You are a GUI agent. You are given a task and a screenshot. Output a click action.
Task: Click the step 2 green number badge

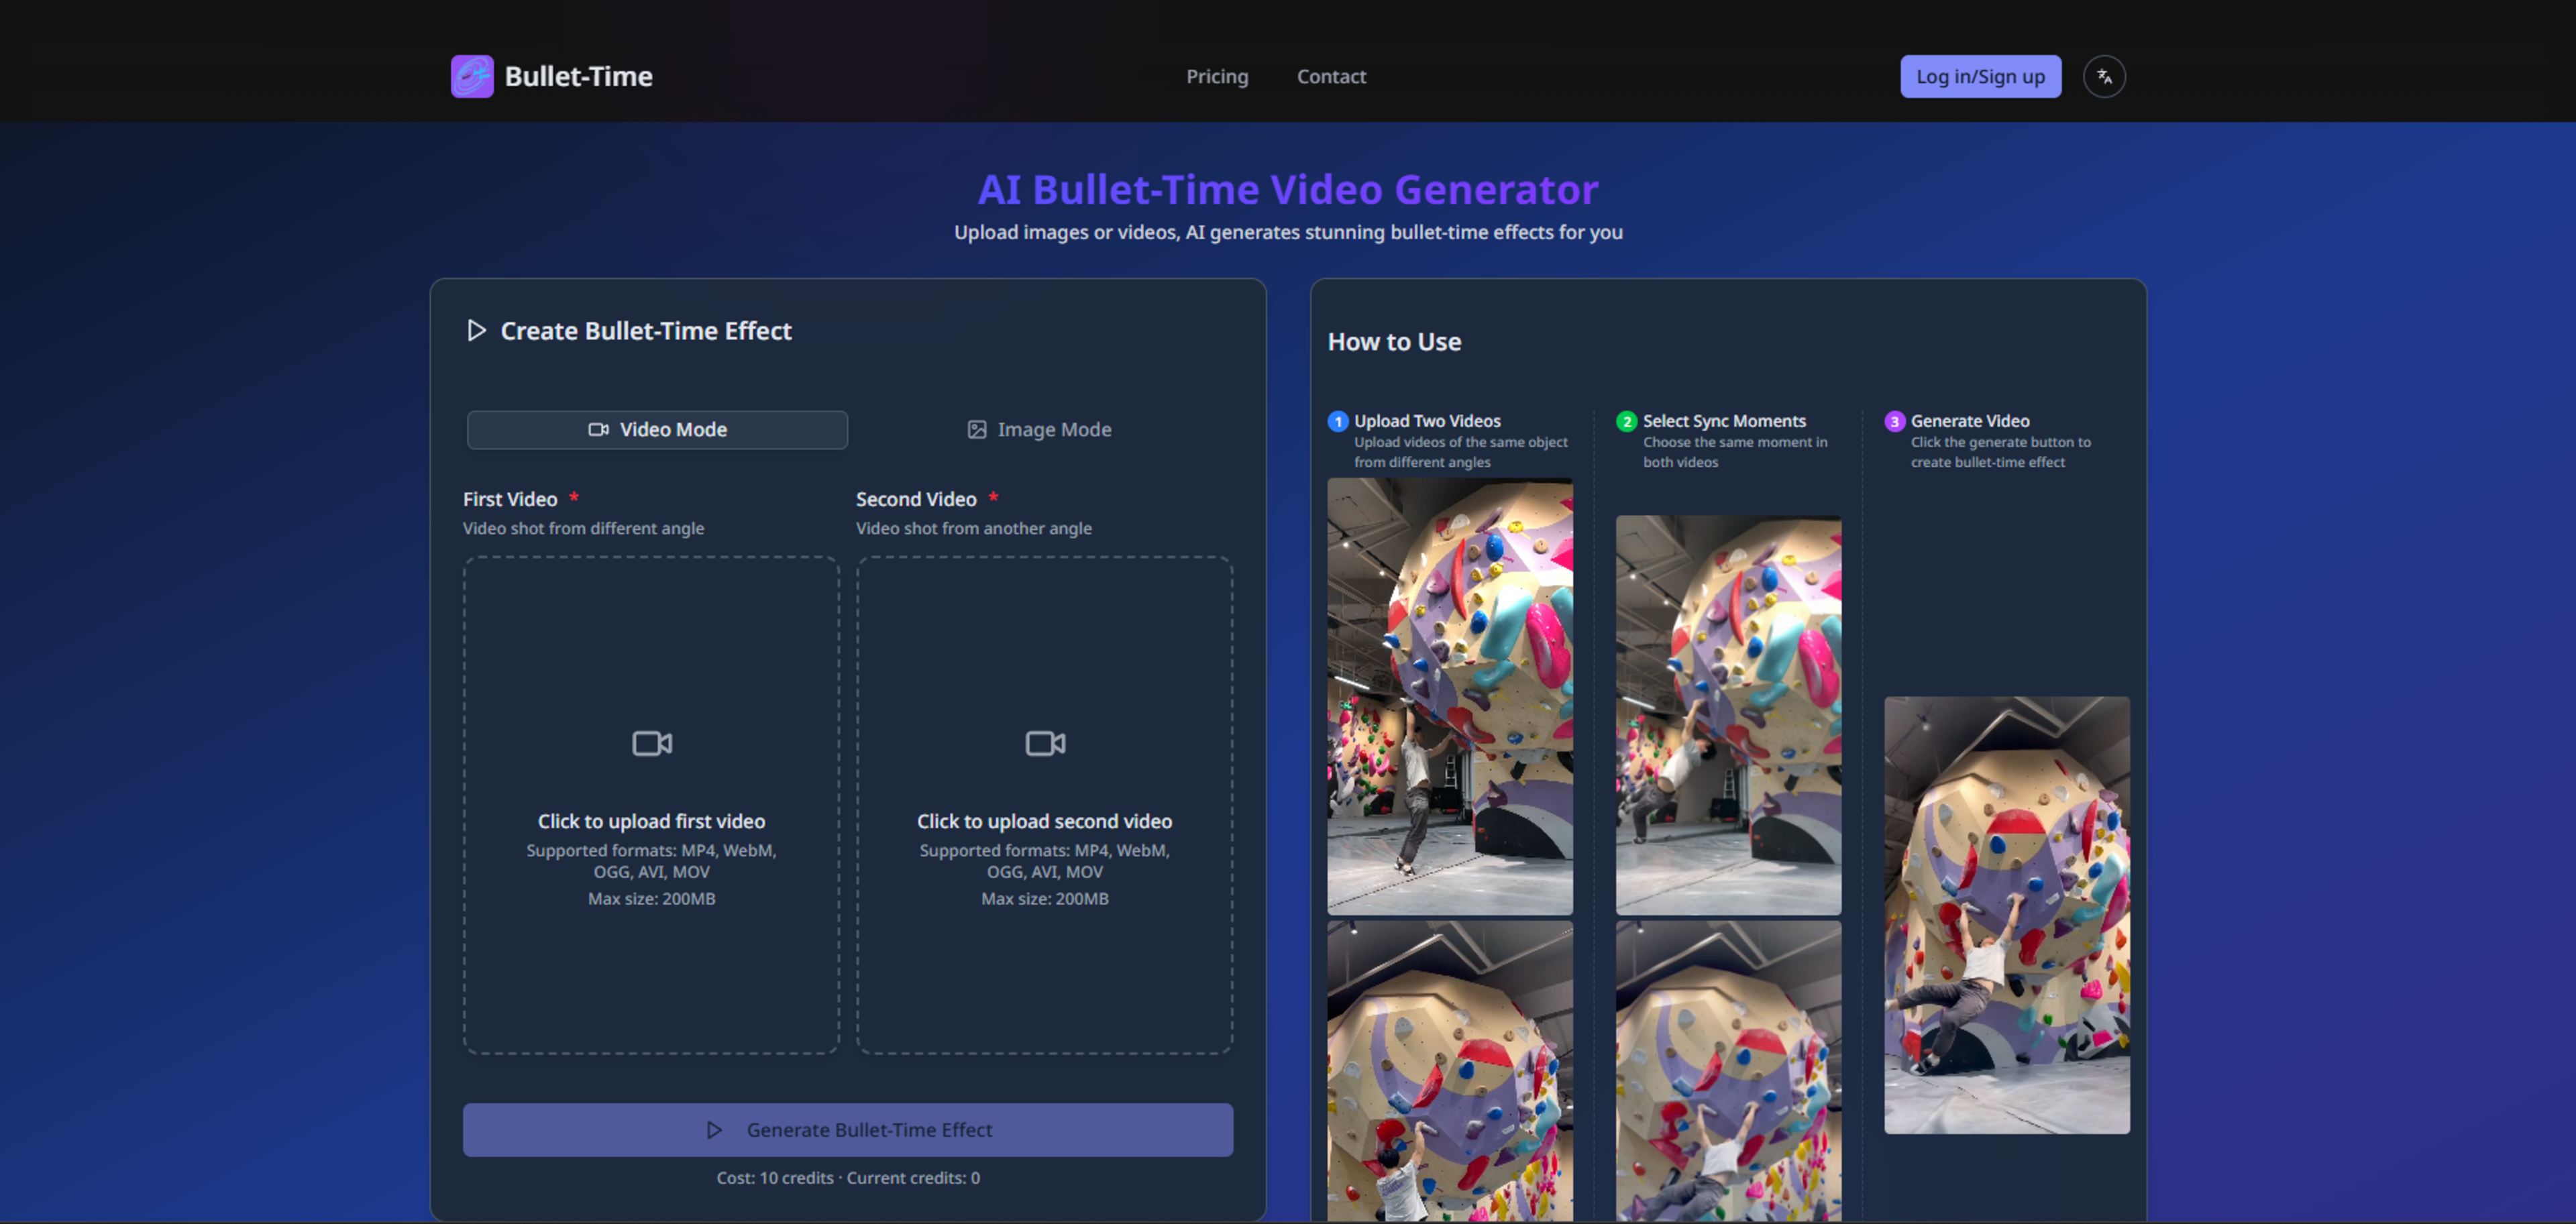pos(1626,421)
